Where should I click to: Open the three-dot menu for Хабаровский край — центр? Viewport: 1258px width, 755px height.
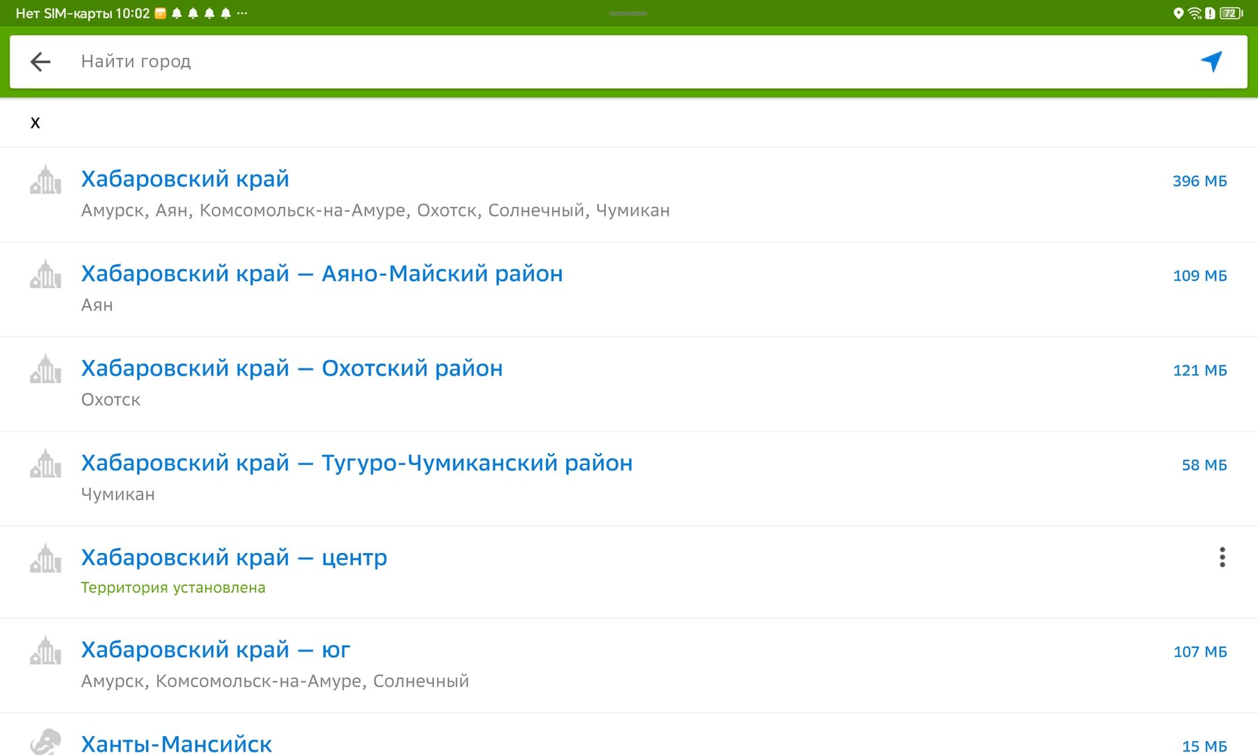[x=1222, y=557]
